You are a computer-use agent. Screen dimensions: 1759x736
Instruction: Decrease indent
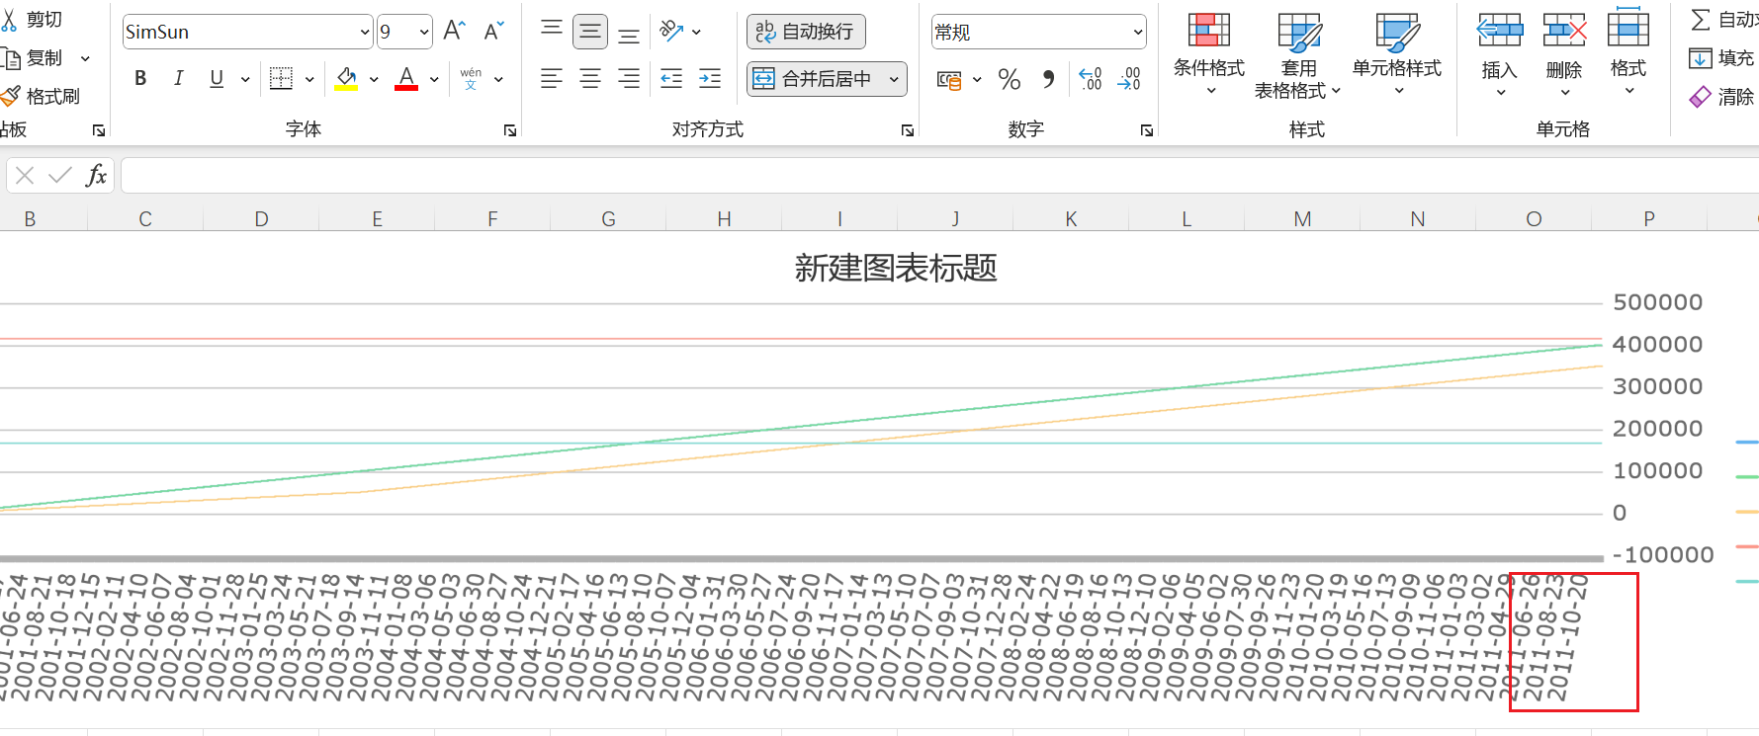[671, 78]
